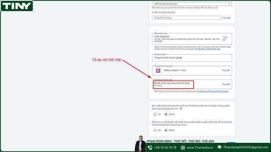Click the TINY logo
Screen dimensions: 271x152
[x=17, y=6]
